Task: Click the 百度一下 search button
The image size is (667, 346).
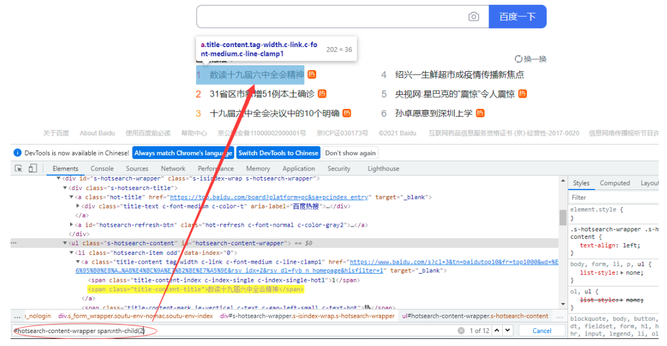Action: [x=517, y=16]
